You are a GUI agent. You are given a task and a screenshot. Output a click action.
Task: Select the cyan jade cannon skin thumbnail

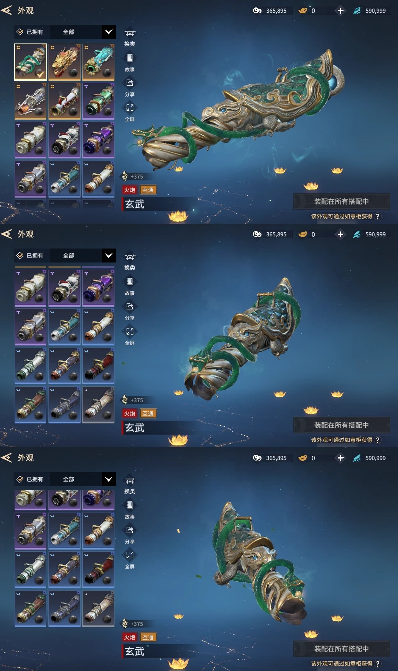coord(98,62)
